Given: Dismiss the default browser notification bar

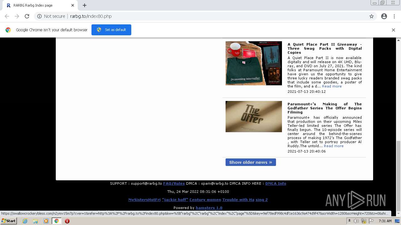Looking at the screenshot, I should tap(393, 30).
